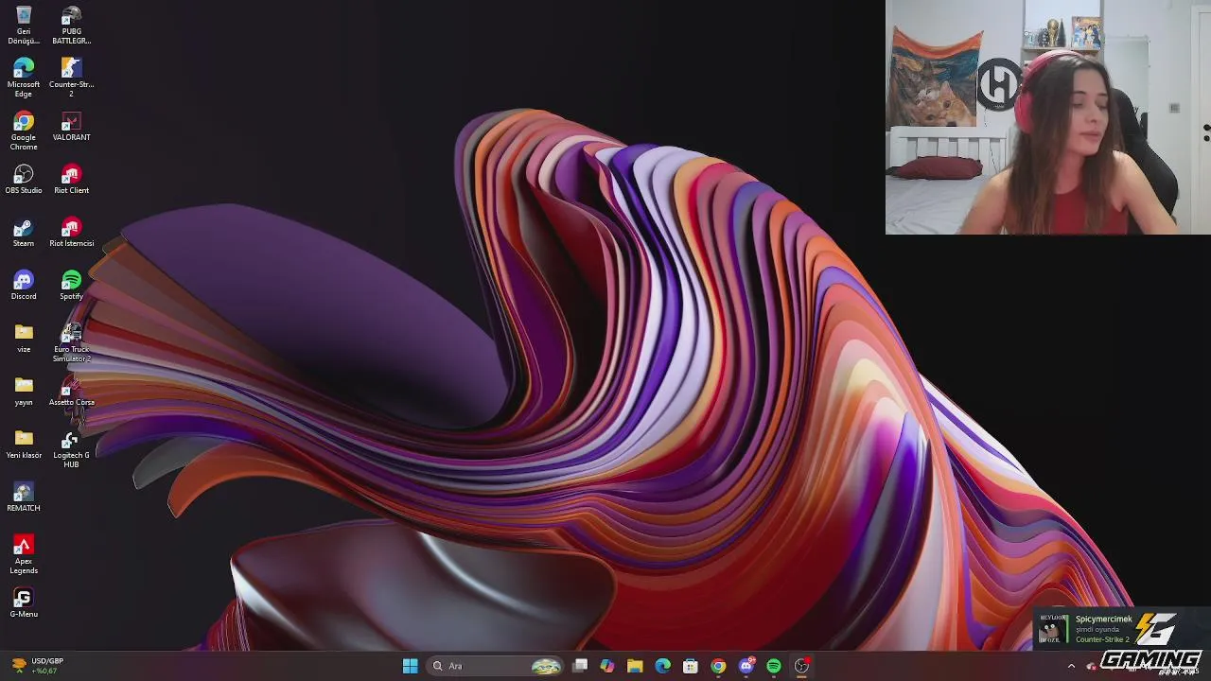Select the Google Chrome desktop shortcut
Screen dimensions: 1211x681
pos(24,131)
